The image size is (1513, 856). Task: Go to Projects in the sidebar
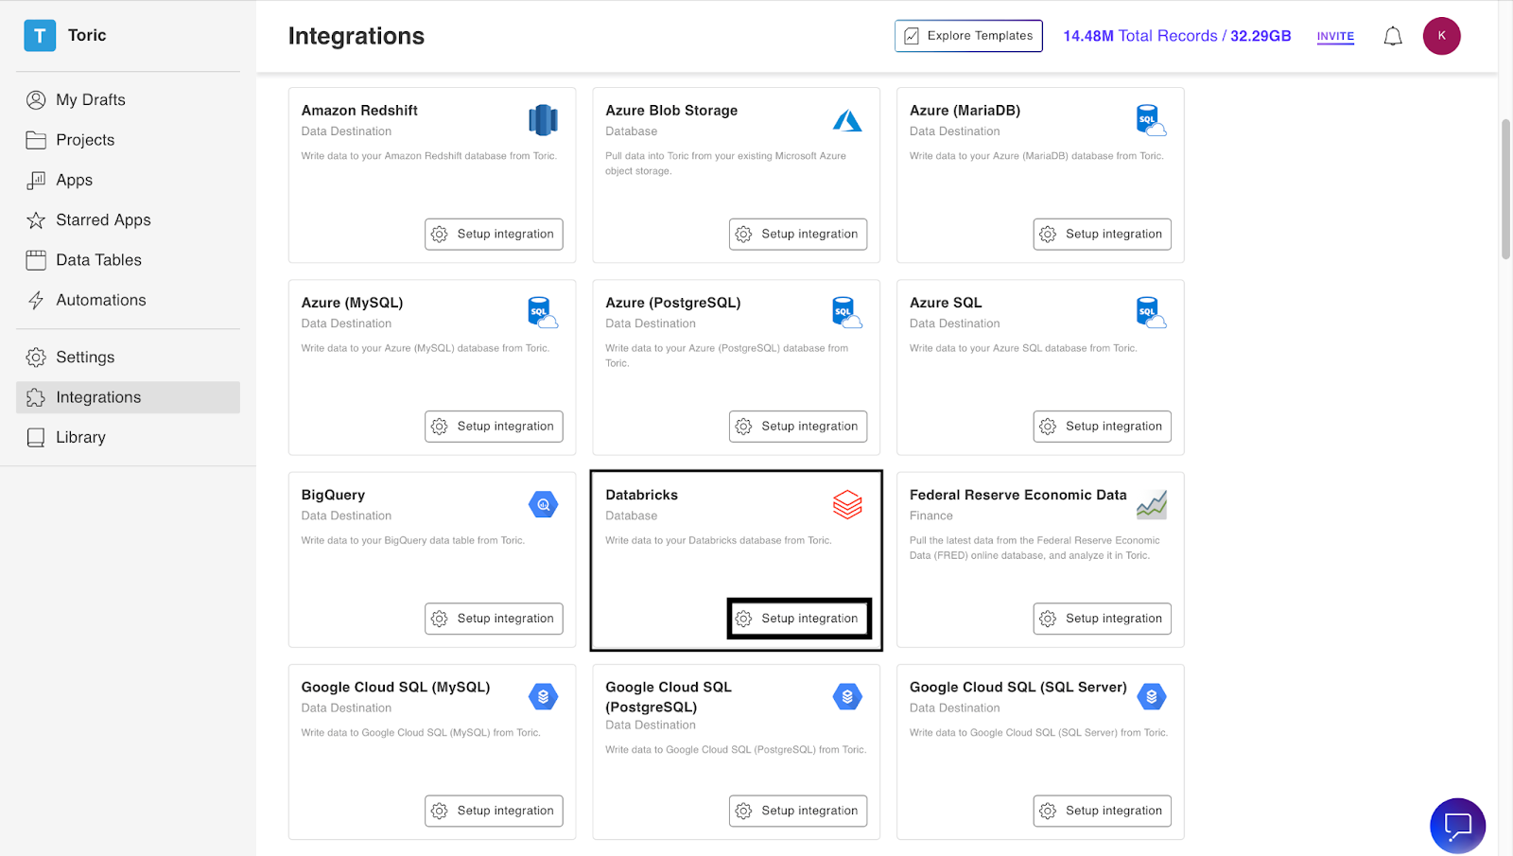coord(128,140)
